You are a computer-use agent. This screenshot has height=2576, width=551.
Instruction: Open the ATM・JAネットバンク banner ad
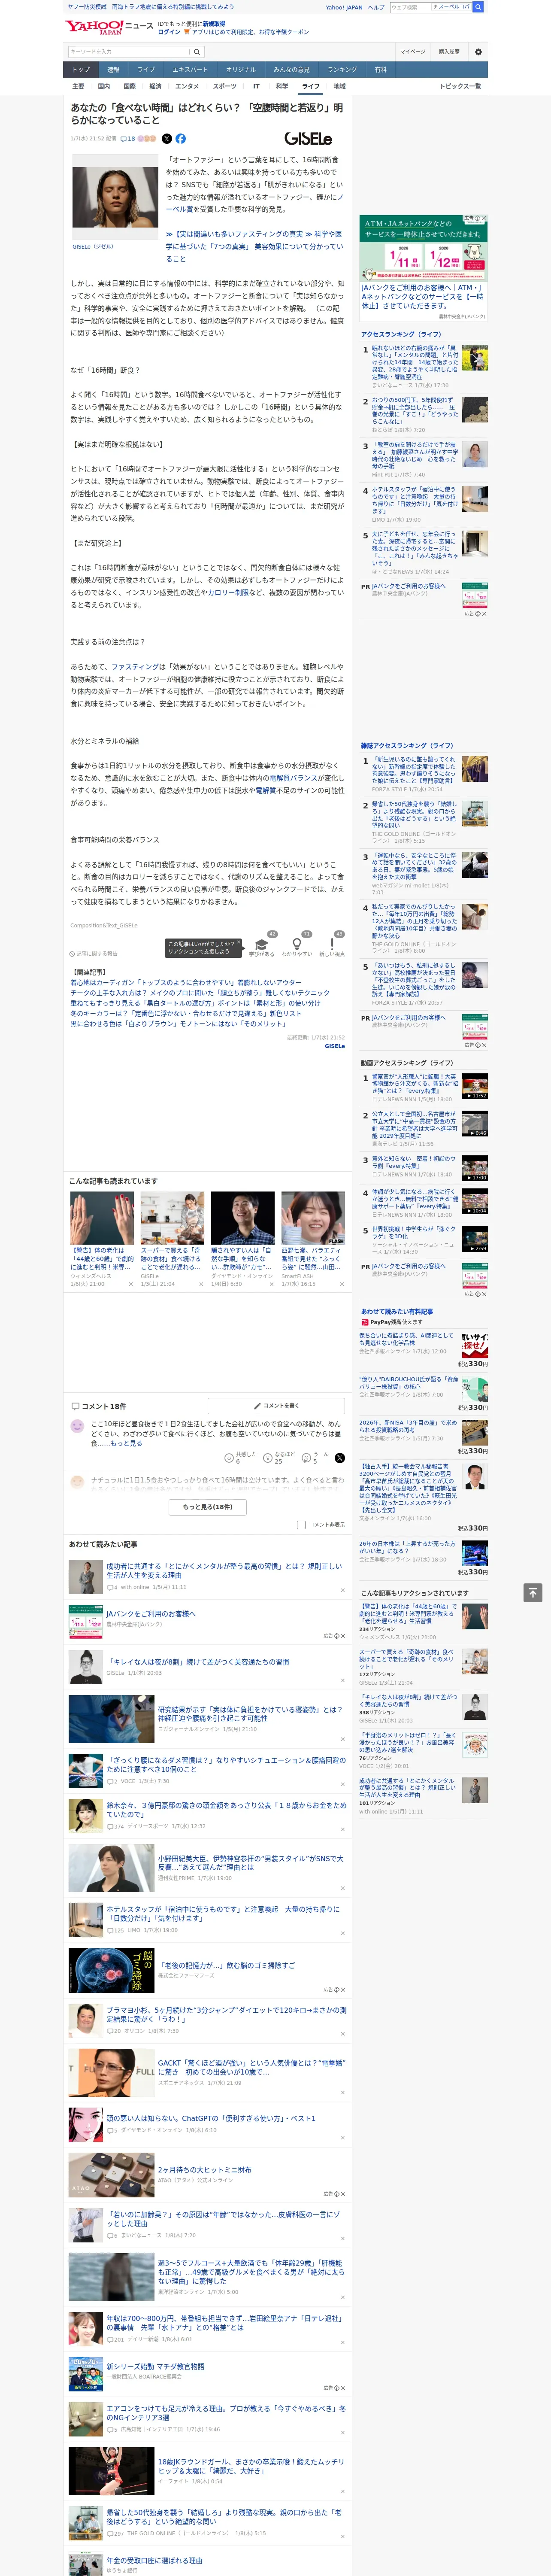pyautogui.click(x=423, y=248)
